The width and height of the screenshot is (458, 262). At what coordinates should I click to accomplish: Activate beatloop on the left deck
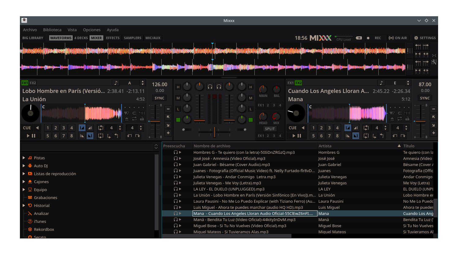(101, 128)
